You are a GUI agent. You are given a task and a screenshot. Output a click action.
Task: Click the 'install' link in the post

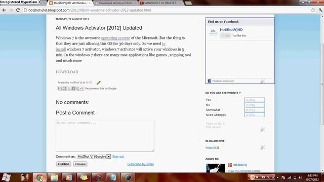tap(61, 50)
